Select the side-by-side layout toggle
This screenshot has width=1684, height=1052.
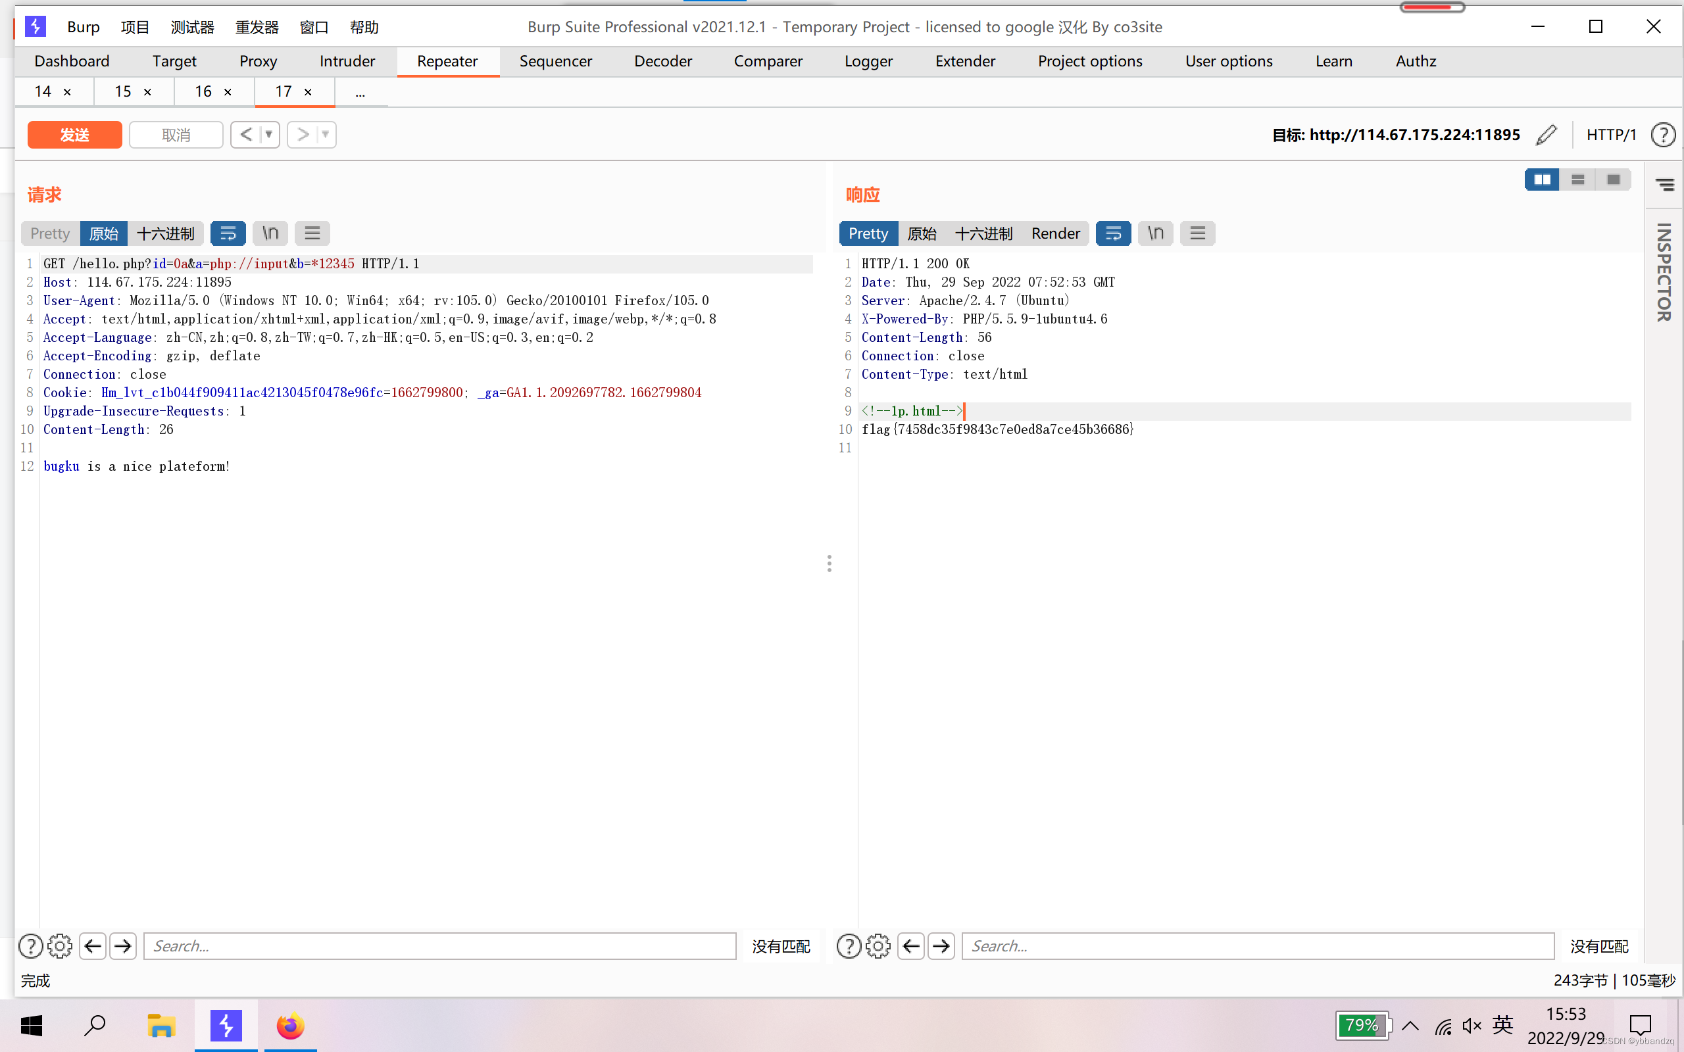tap(1543, 179)
